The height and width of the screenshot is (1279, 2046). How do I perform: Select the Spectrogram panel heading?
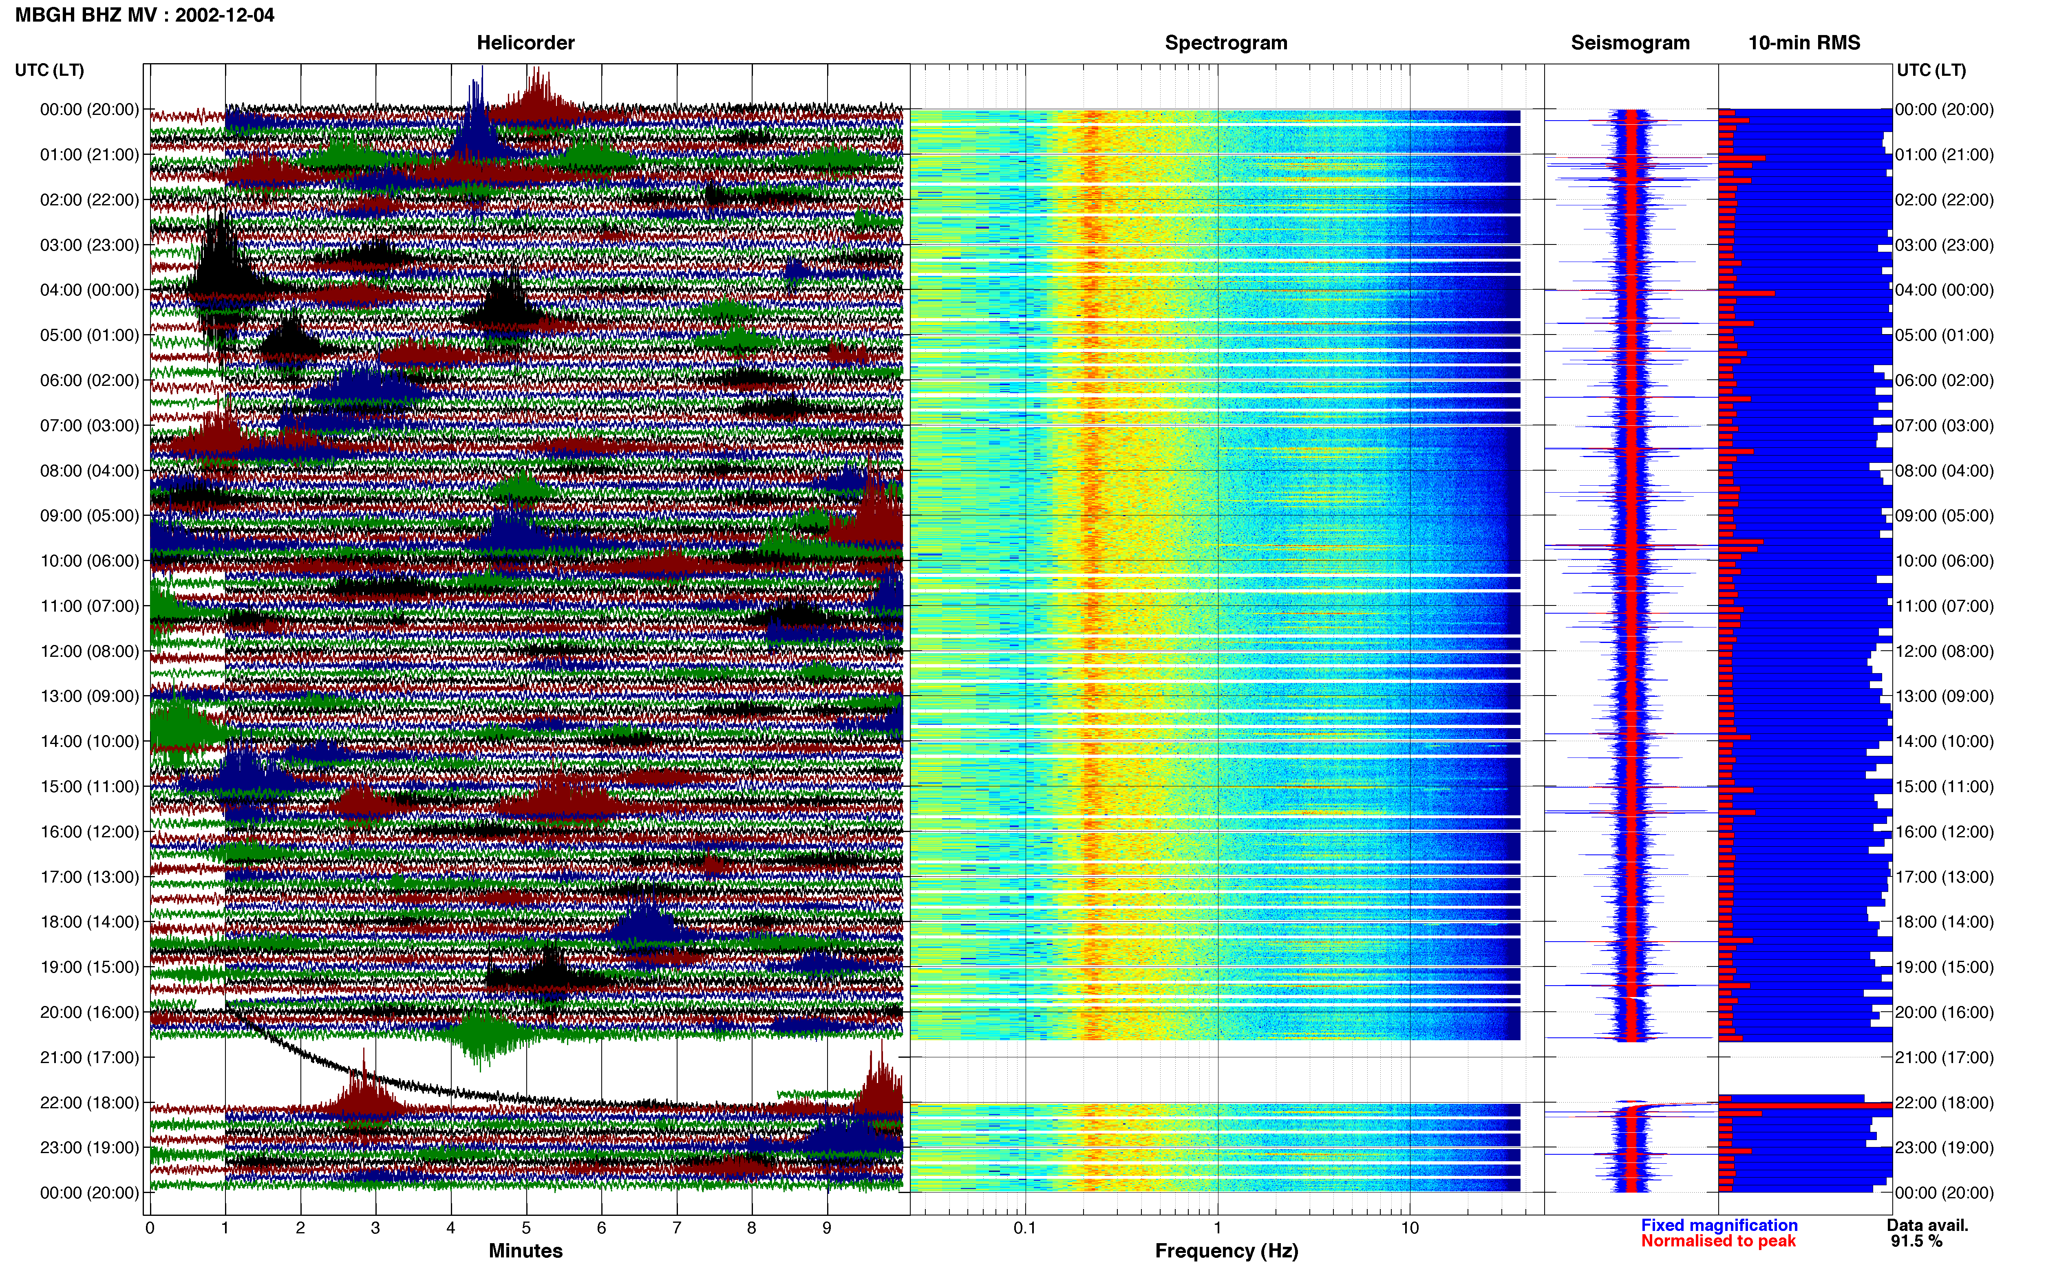click(x=1226, y=43)
